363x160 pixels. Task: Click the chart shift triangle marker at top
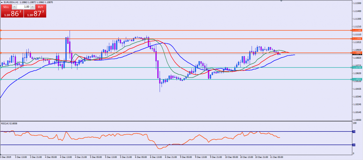282,1
